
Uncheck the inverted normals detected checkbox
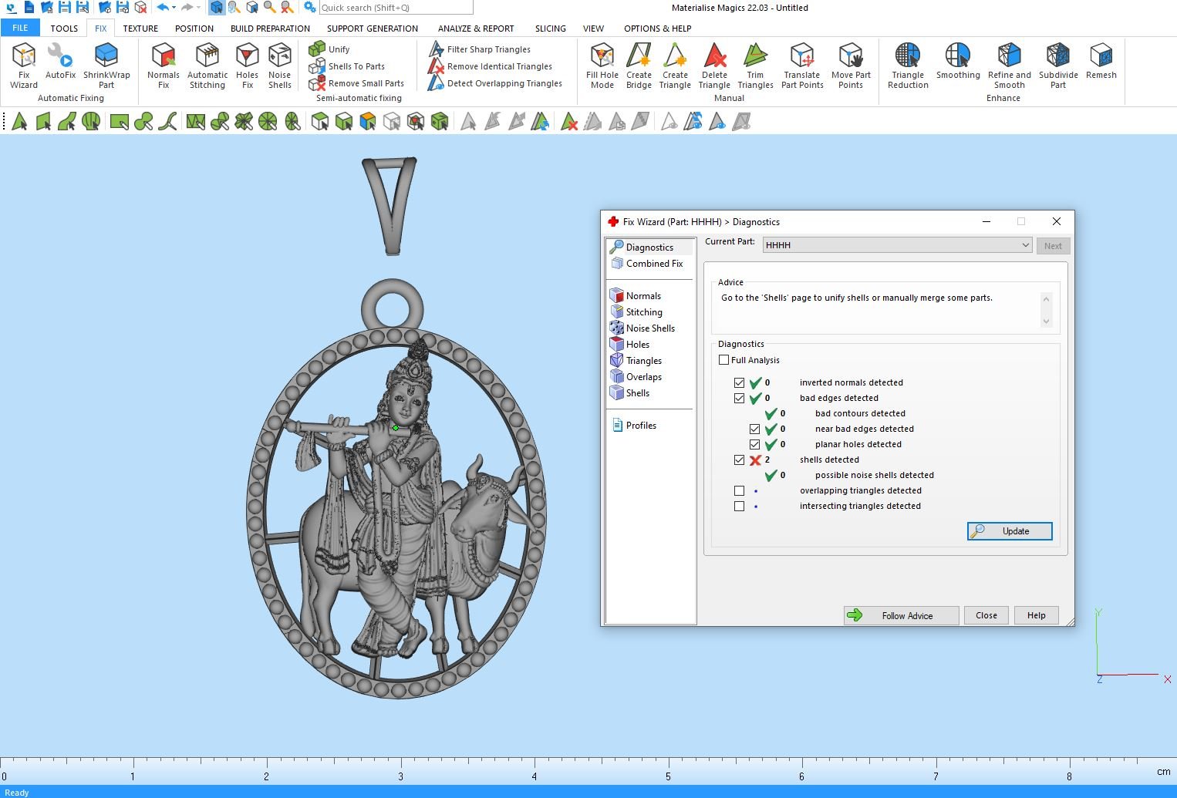[x=739, y=383]
